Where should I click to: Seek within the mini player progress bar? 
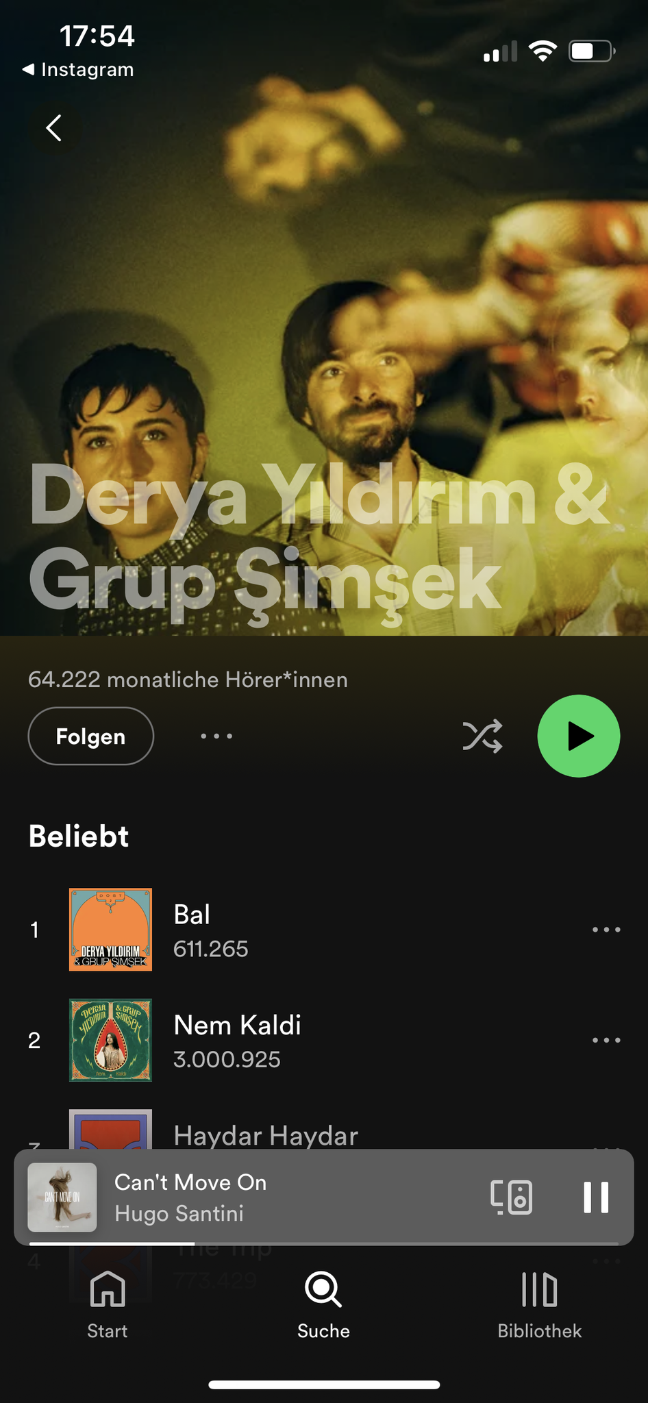(324, 1243)
